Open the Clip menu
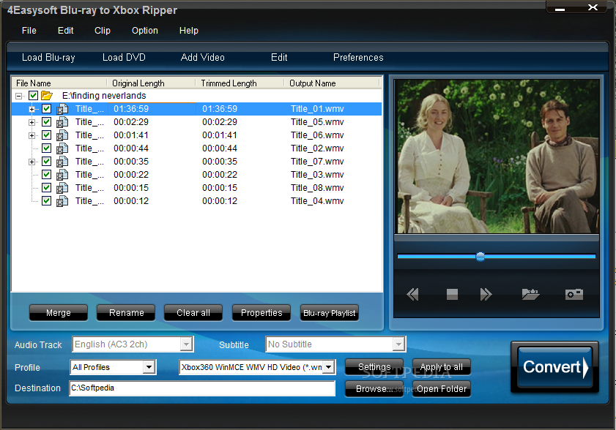616x430 pixels. [103, 31]
